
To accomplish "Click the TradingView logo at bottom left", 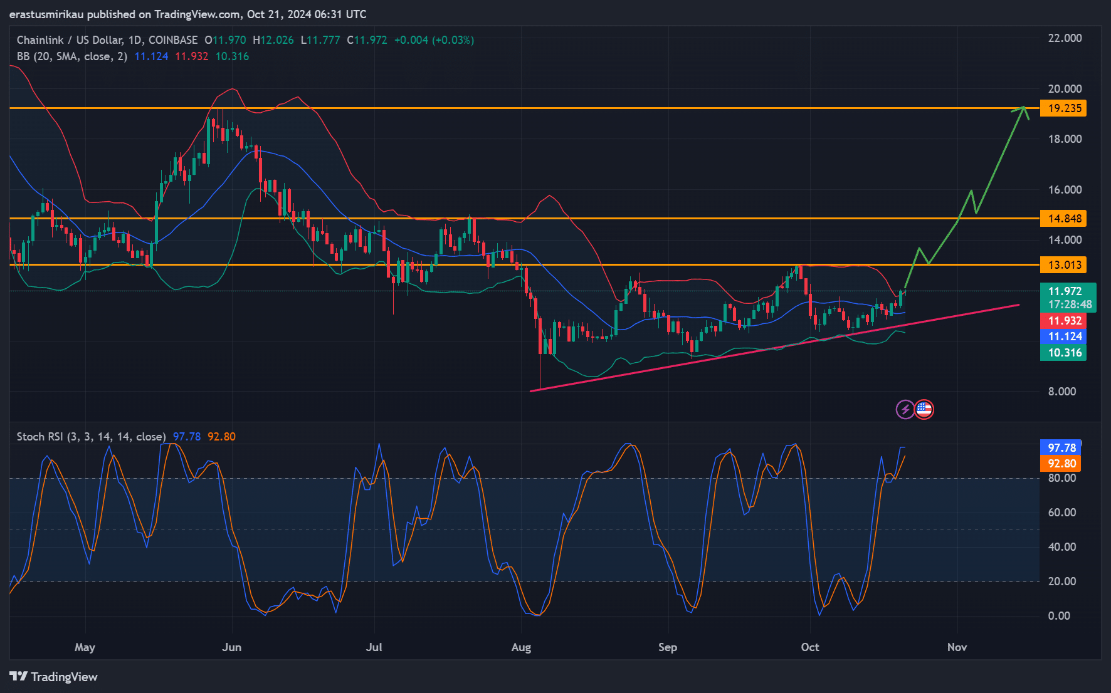I will 54,677.
